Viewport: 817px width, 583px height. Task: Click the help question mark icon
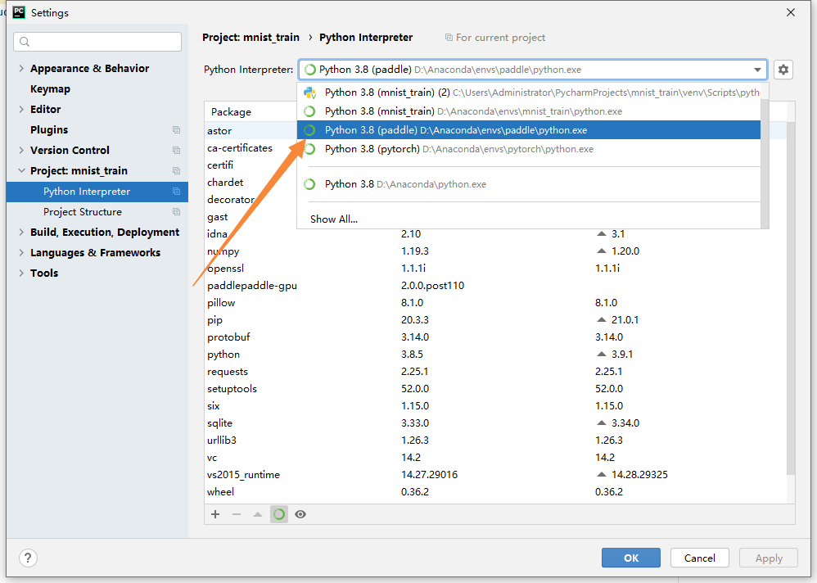coord(28,558)
